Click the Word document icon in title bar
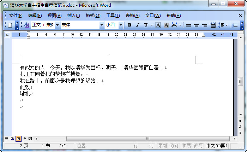Viewport: 247px width, 152px height. tap(6, 5)
